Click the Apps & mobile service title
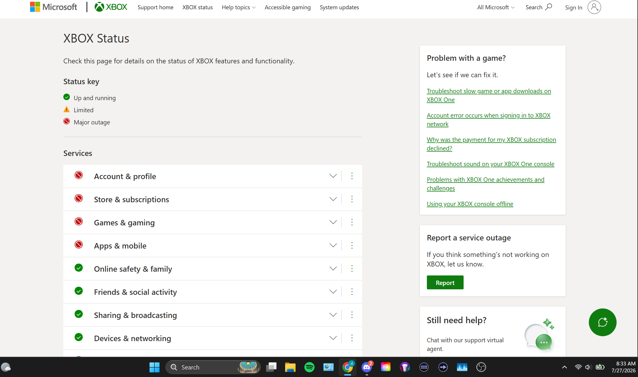Screen dimensions: 638x377 pyautogui.click(x=120, y=246)
